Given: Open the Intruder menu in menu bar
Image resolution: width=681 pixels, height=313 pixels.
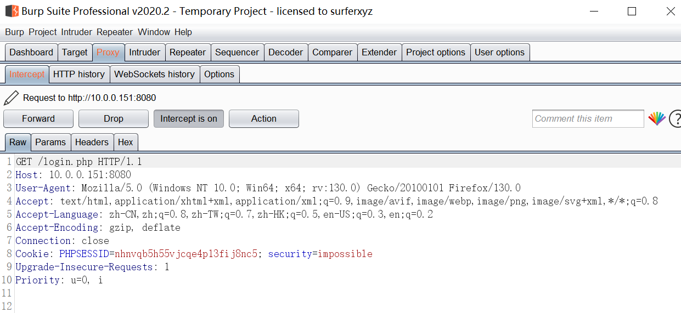Looking at the screenshot, I should 77,32.
